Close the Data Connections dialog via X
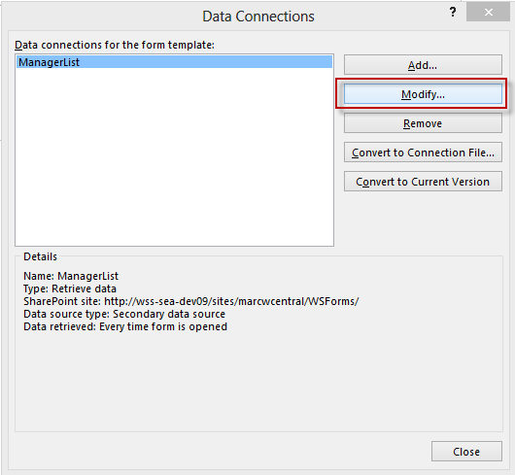This screenshot has width=515, height=475. (488, 13)
